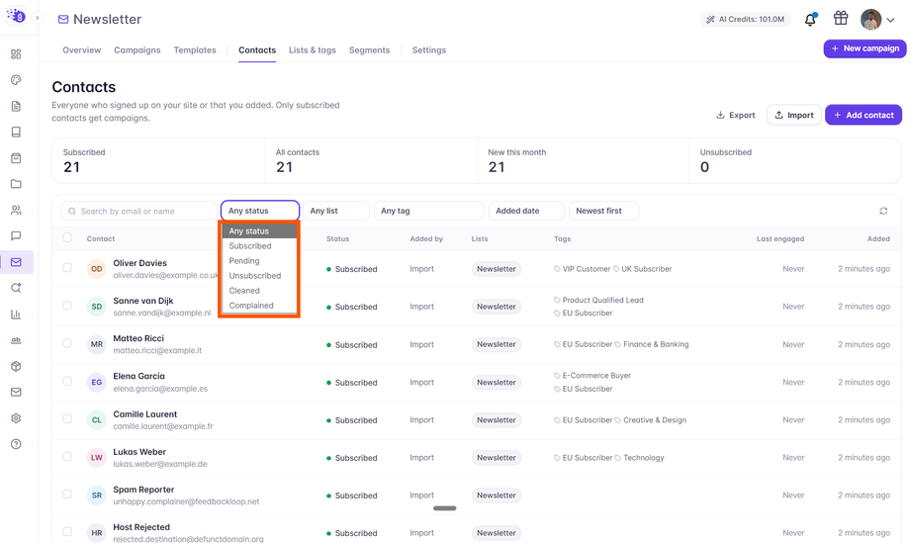Open the folder files icon in sidebar
The width and height of the screenshot is (910, 543).
(x=16, y=184)
